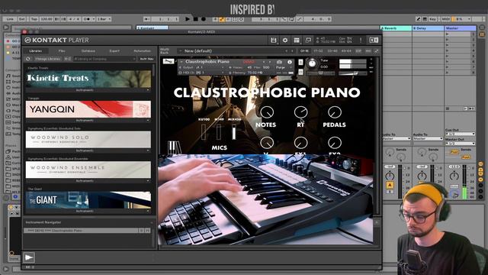Open The Giant Instruments dropdown
This screenshot has width=488, height=275.
88,211
